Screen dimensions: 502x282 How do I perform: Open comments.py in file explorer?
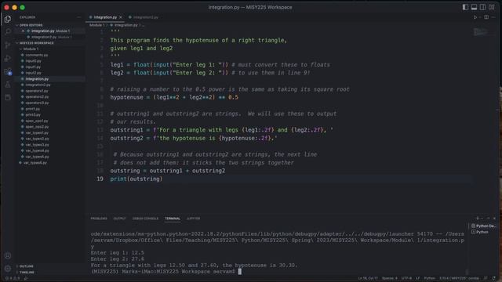click(x=37, y=55)
